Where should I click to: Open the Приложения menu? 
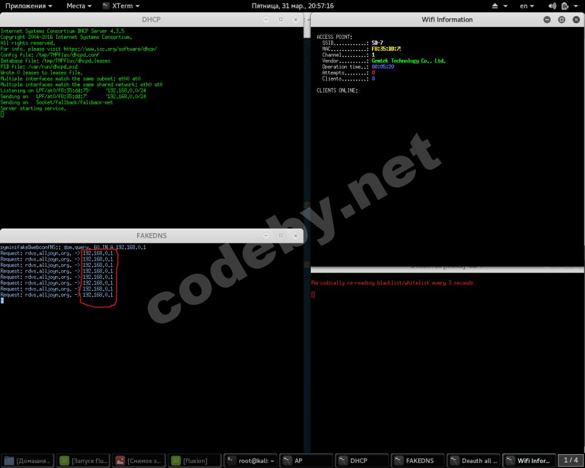coord(29,6)
